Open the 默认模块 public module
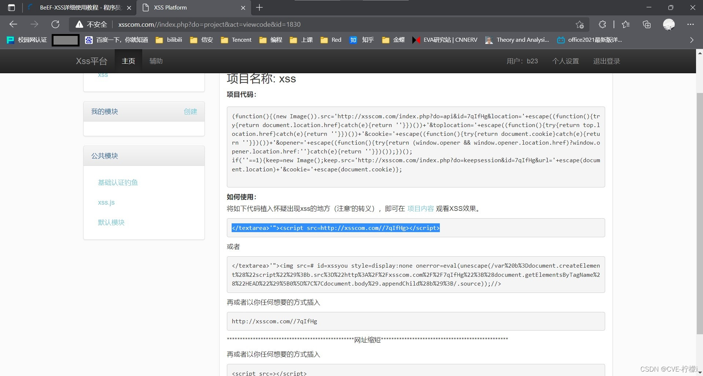This screenshot has width=703, height=376. coord(111,222)
